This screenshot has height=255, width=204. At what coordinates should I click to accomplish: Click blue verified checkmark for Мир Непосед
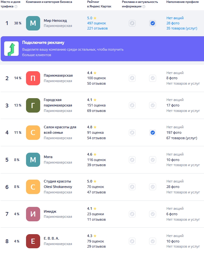click(x=153, y=23)
